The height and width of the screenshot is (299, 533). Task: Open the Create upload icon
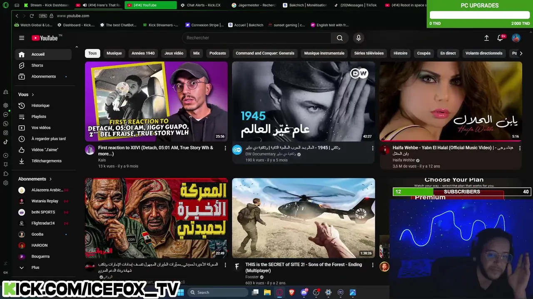click(x=486, y=38)
